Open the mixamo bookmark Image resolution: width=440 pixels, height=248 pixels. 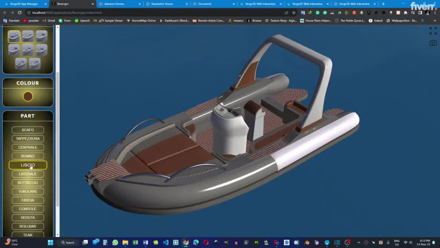pyautogui.click(x=236, y=21)
